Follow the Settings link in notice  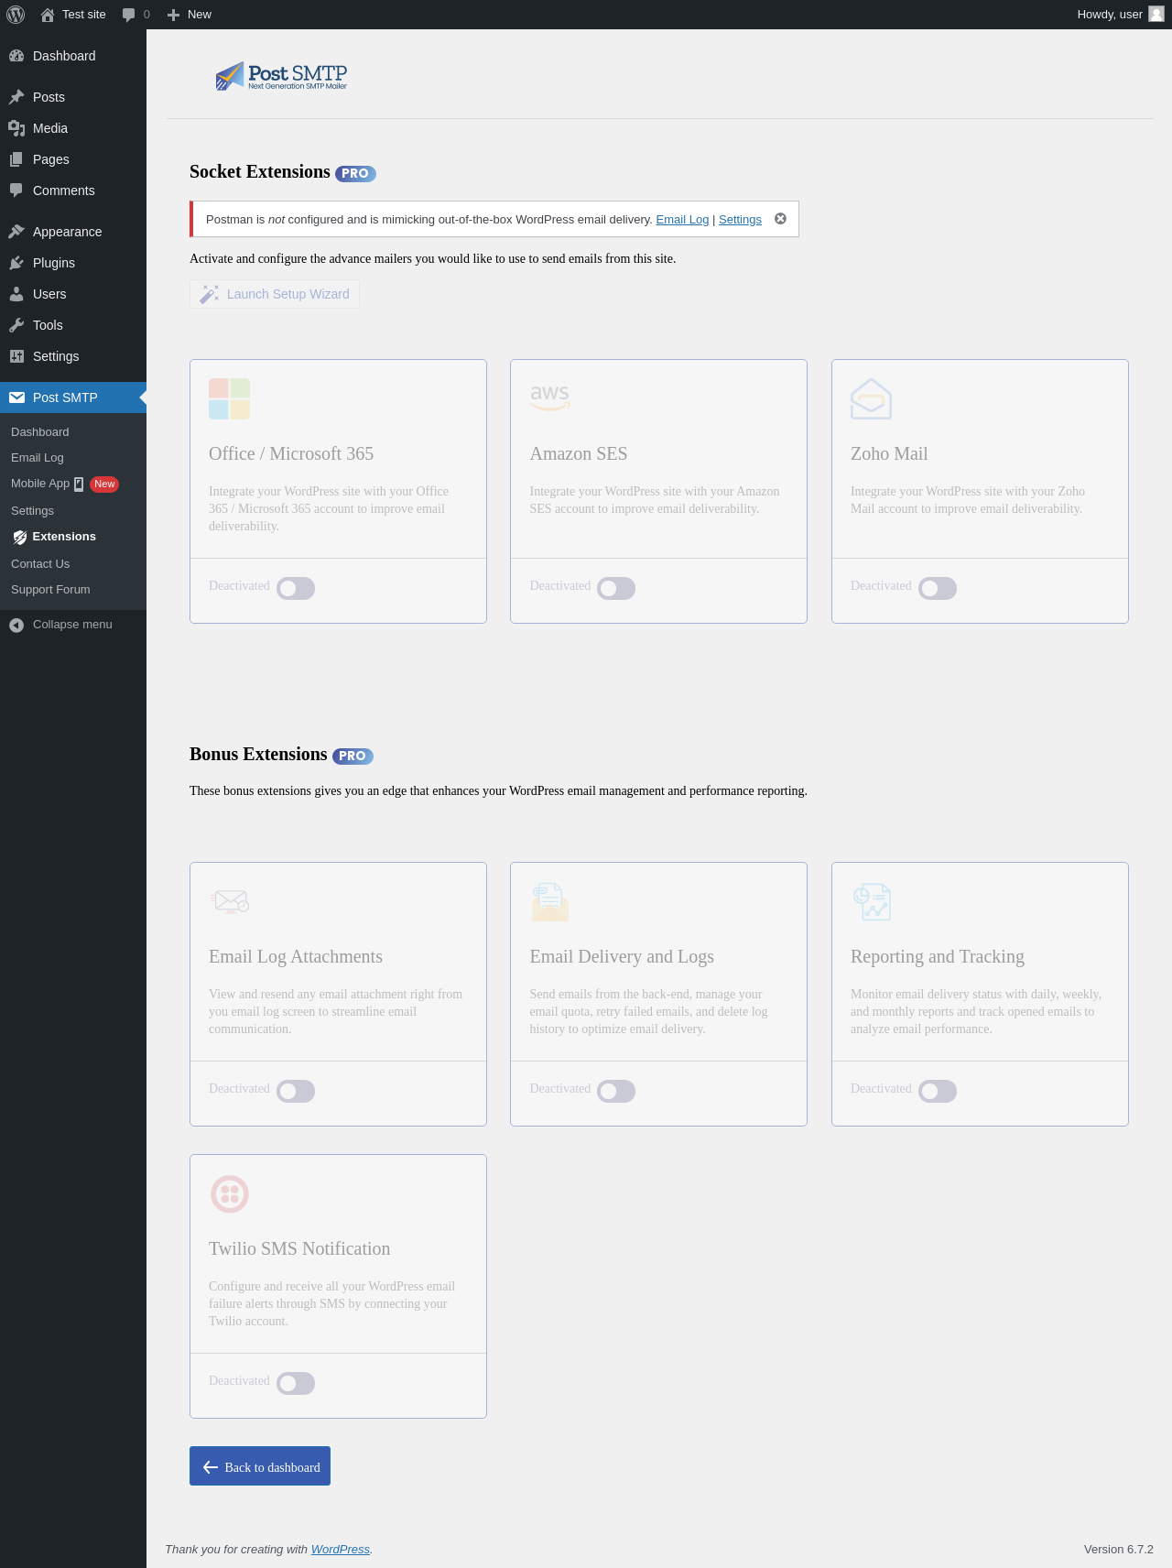coord(740,220)
